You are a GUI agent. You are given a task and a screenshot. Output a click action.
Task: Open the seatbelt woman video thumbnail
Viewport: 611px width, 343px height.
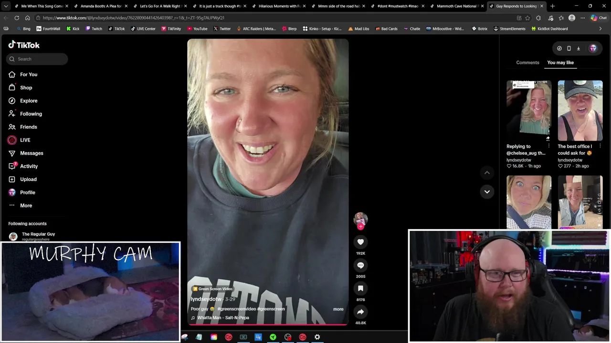click(x=529, y=202)
